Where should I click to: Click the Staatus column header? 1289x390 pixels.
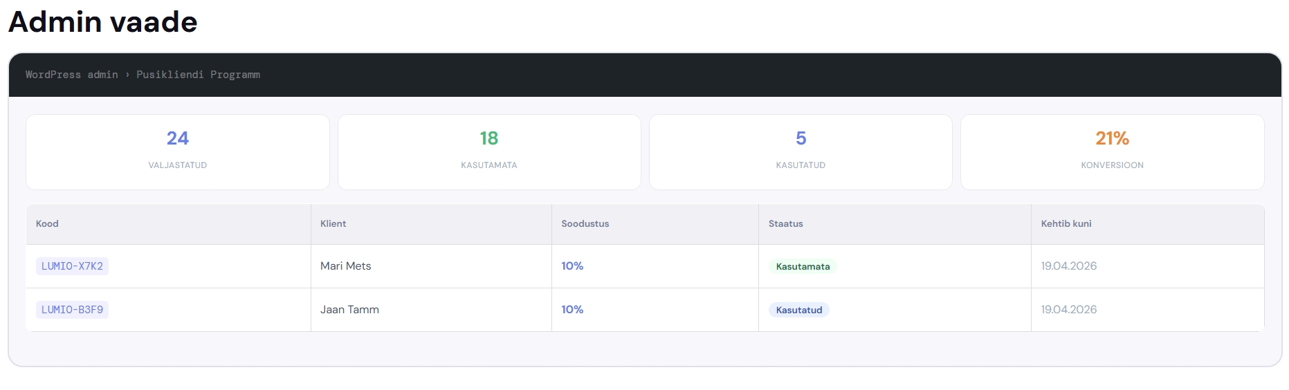(x=785, y=224)
